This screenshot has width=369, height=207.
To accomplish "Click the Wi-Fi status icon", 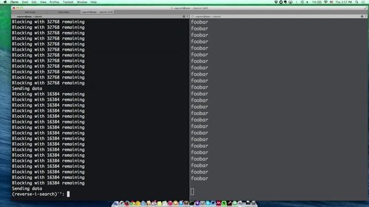I will pyautogui.click(x=326, y=2).
